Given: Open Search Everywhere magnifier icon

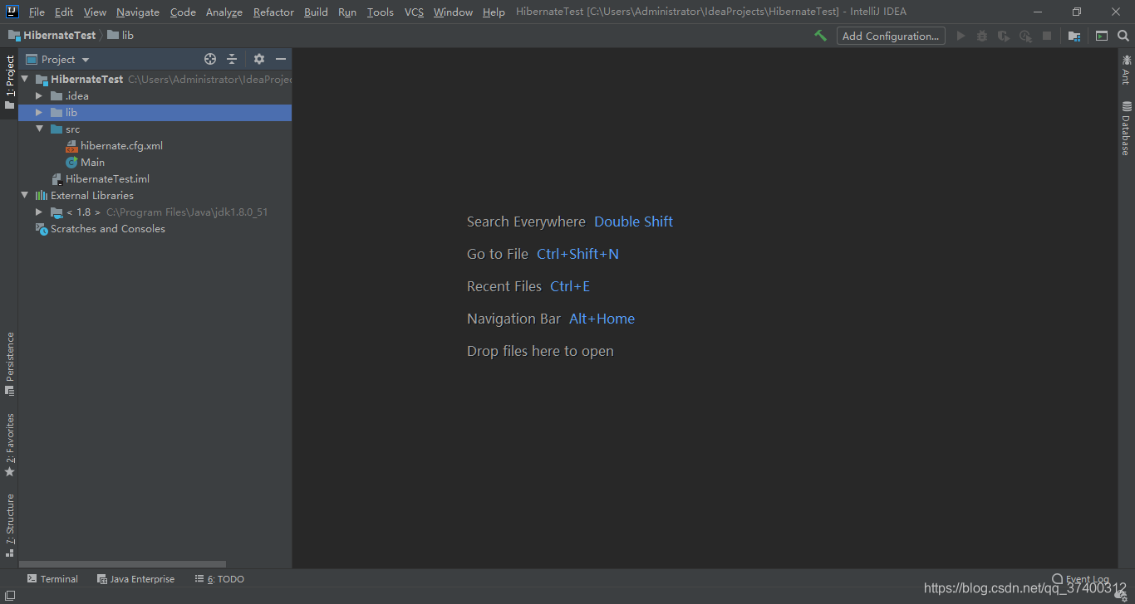Looking at the screenshot, I should pyautogui.click(x=1123, y=36).
